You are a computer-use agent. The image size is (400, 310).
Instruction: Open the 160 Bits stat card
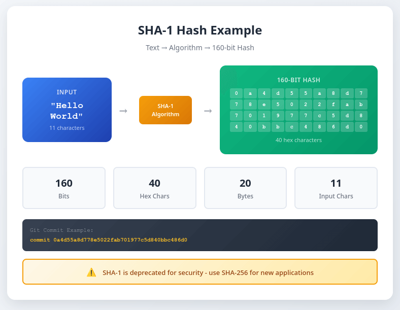click(64, 188)
